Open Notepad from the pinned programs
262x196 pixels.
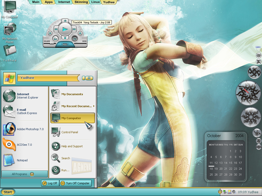click(22, 160)
